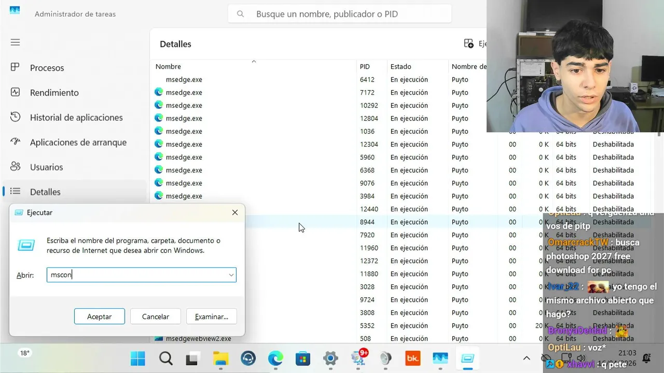Viewport: 664px width, 373px height.
Task: Open the orange bk app on the taskbar
Action: tap(413, 358)
